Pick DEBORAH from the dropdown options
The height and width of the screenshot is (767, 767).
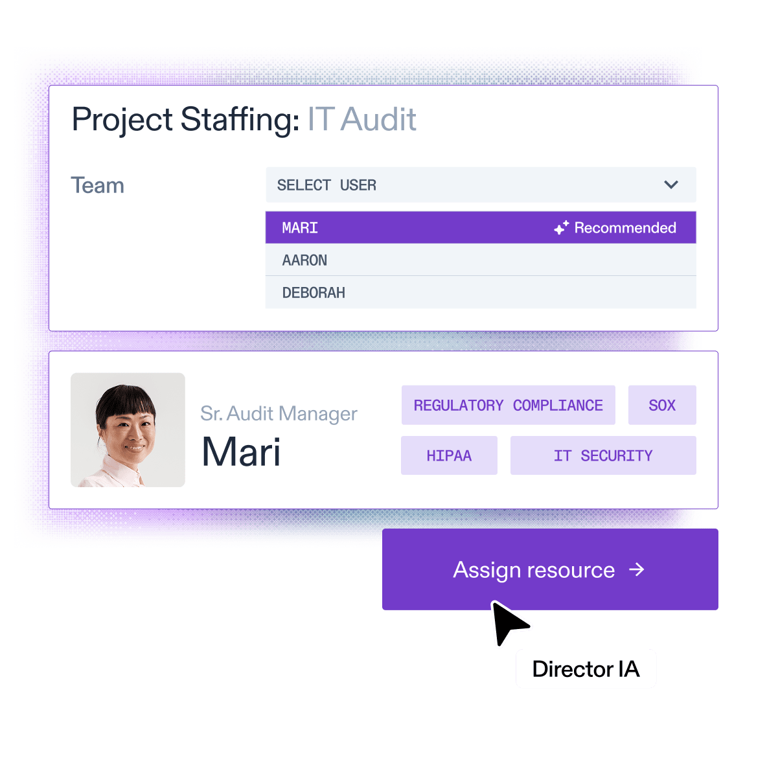(x=481, y=293)
